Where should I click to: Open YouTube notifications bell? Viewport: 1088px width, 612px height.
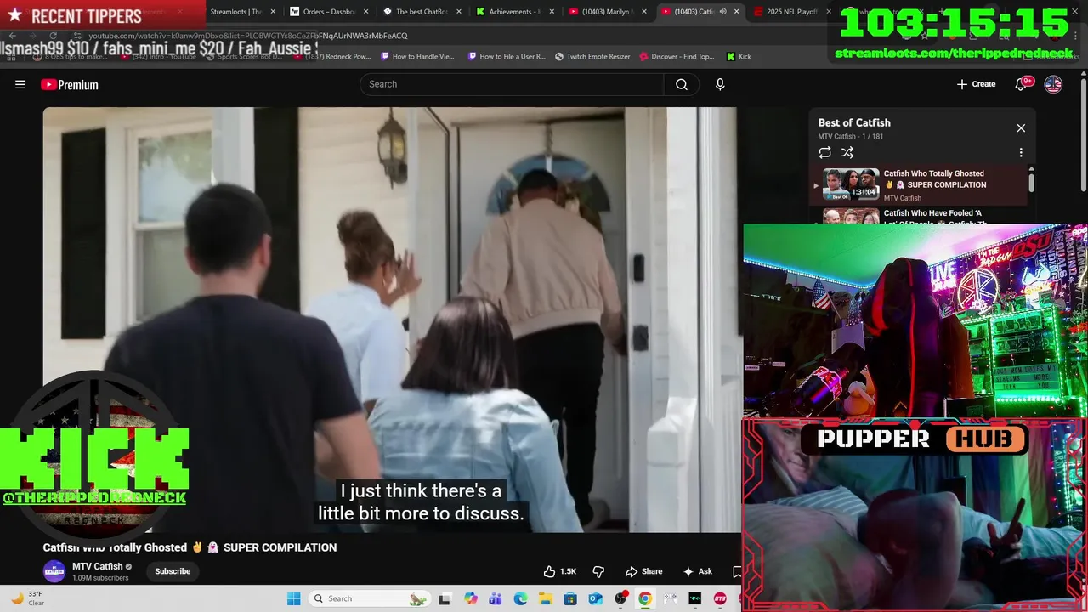tap(1022, 84)
